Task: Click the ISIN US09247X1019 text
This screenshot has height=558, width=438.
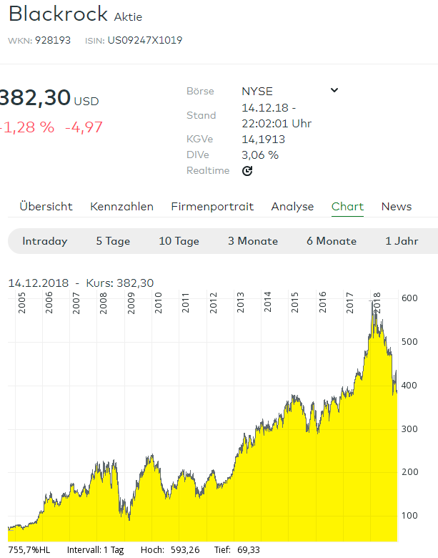Action: click(x=134, y=40)
